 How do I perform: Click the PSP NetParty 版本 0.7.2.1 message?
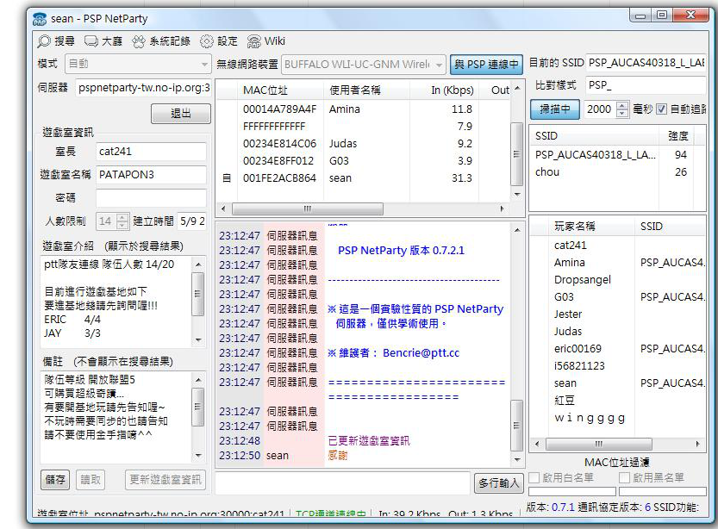pos(401,251)
